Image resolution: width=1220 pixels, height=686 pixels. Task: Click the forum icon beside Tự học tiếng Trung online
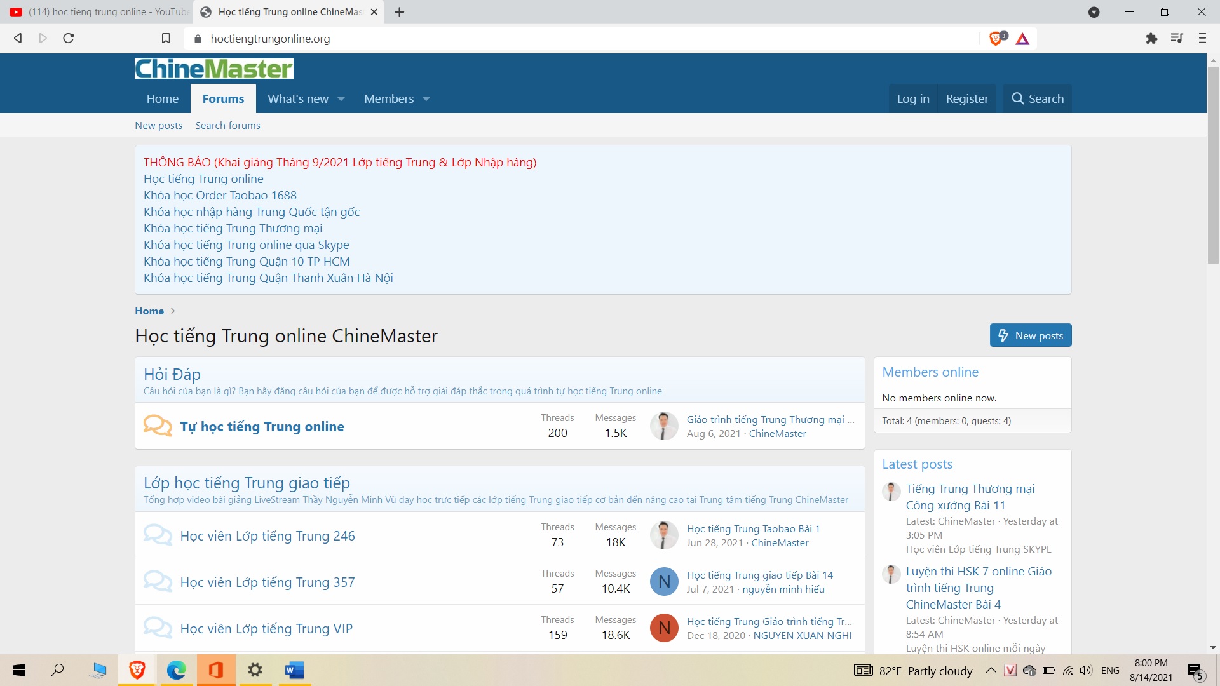158,426
